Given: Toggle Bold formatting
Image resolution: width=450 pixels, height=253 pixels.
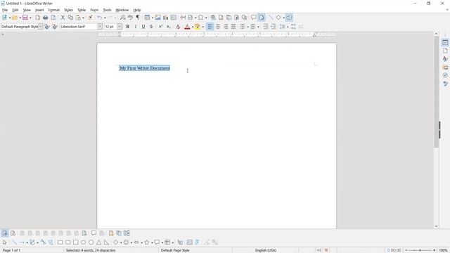Looking at the screenshot, I should click(x=128, y=27).
